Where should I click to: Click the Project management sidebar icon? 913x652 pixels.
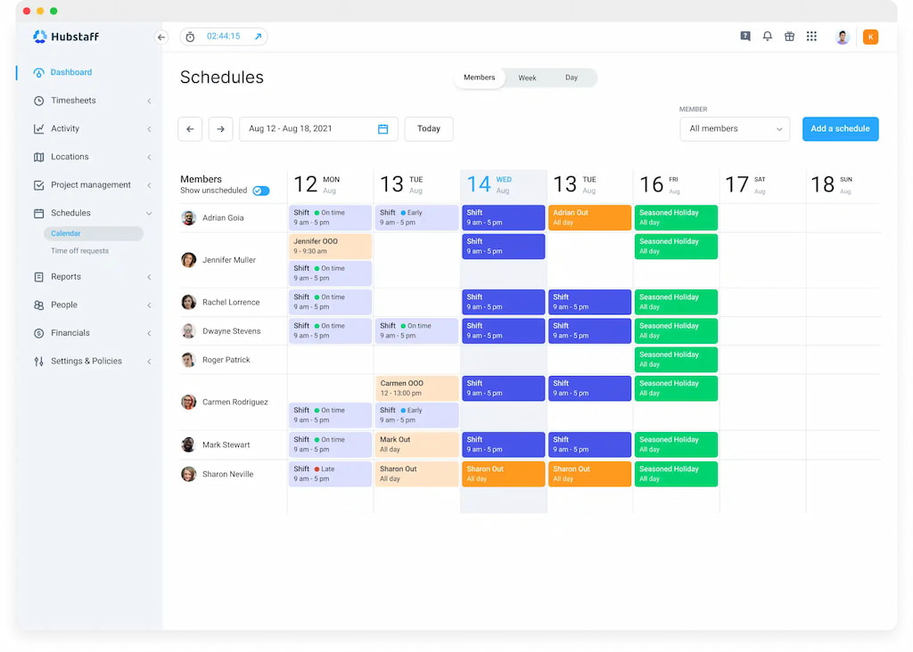[38, 185]
